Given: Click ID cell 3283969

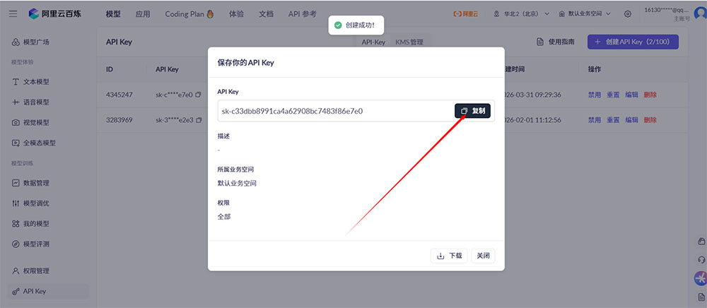Looking at the screenshot, I should point(119,120).
